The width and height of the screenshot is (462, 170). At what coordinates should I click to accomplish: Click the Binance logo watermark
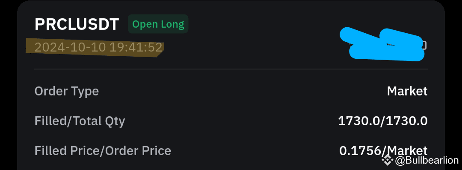click(388, 160)
